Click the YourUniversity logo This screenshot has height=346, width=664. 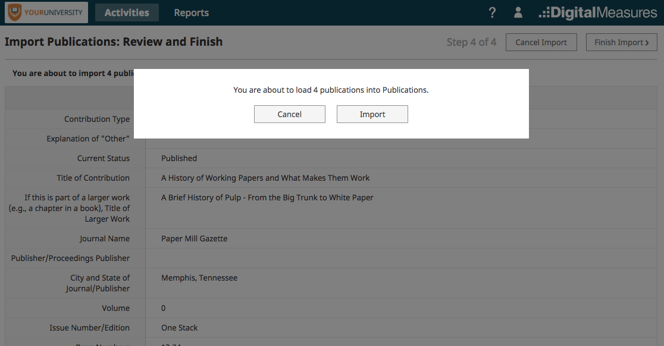pos(46,12)
